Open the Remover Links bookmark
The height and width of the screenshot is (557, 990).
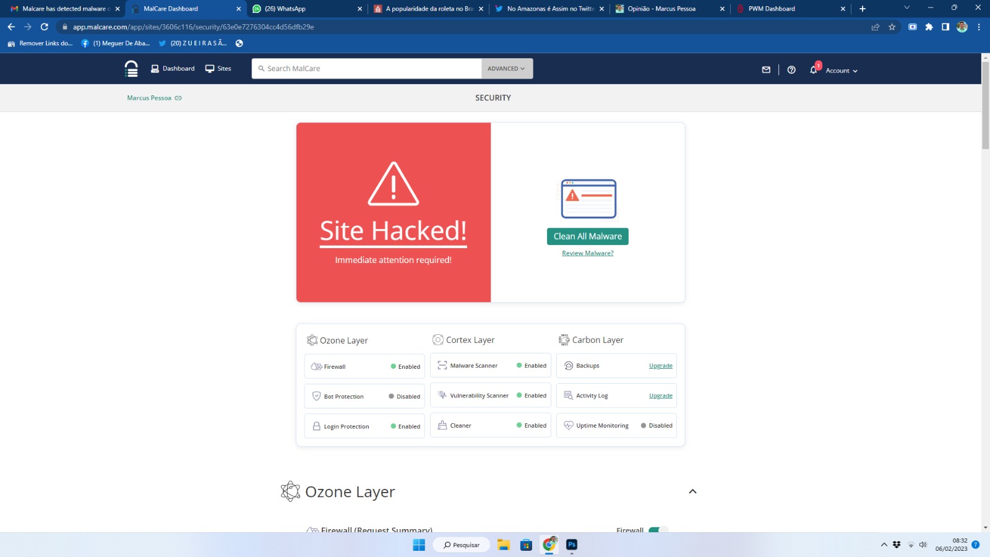40,43
